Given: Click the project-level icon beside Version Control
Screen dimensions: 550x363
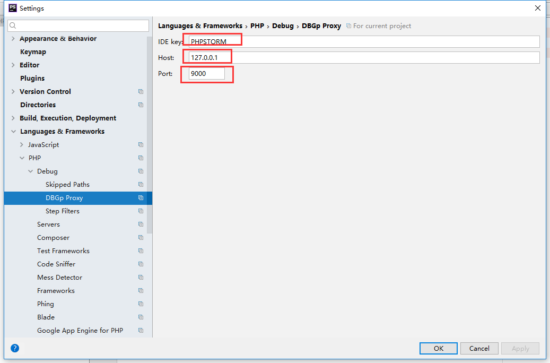Looking at the screenshot, I should pos(141,92).
